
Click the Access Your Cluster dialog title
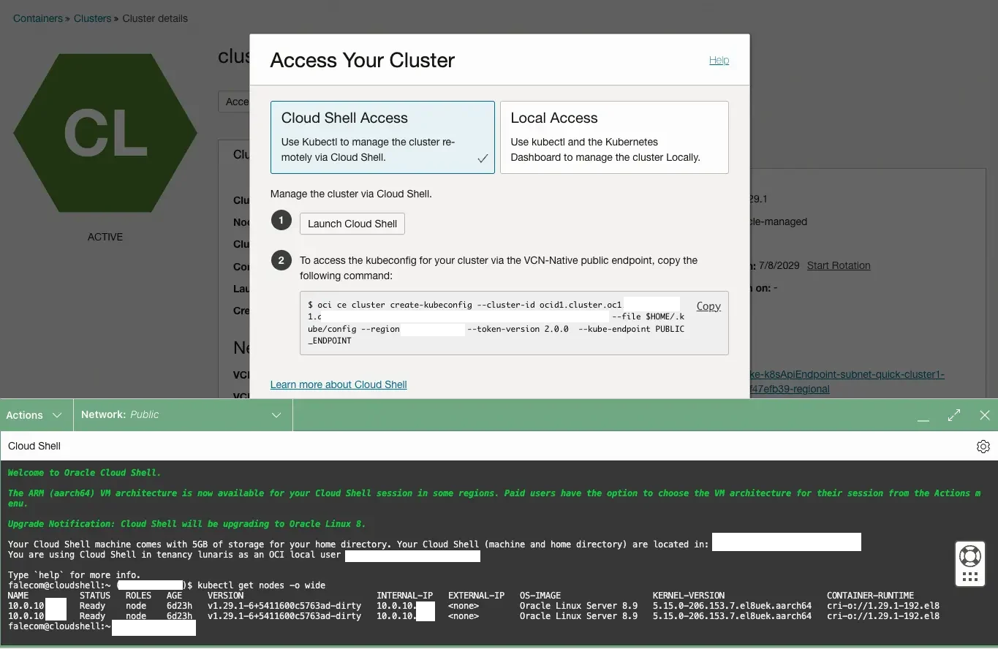pyautogui.click(x=363, y=60)
